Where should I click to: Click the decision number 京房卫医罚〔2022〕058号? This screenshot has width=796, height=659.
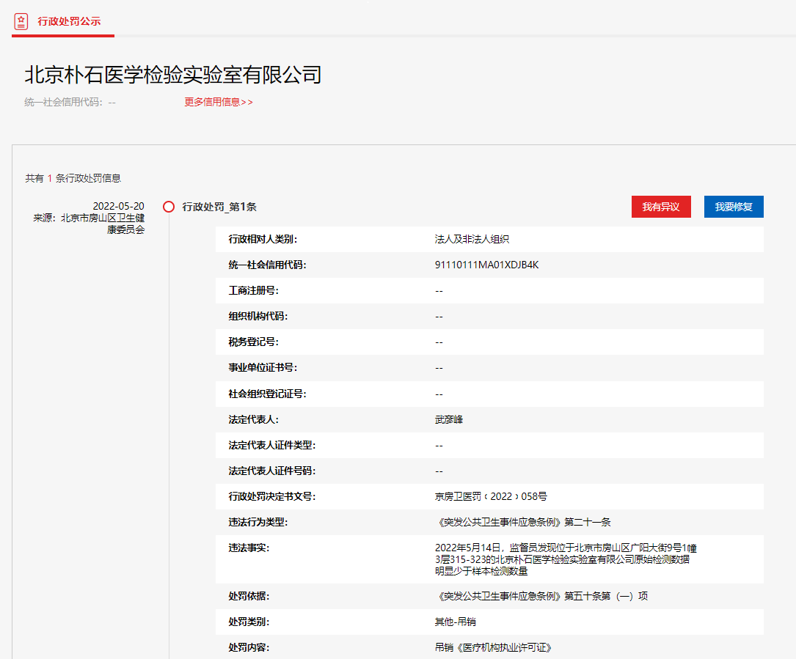point(490,496)
